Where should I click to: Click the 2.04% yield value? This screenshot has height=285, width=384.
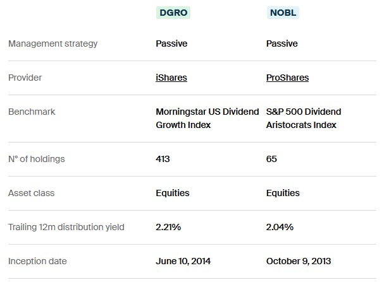[x=280, y=227]
